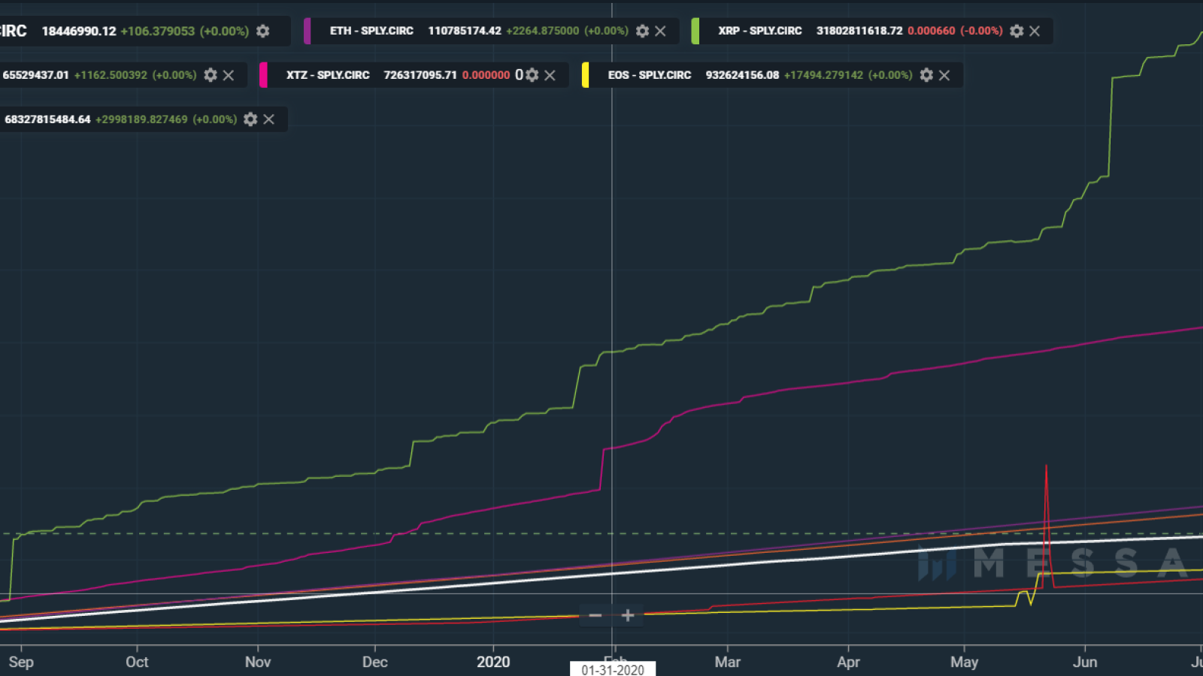
Task: Click the +17494.279142 EOS change value
Action: [x=823, y=75]
